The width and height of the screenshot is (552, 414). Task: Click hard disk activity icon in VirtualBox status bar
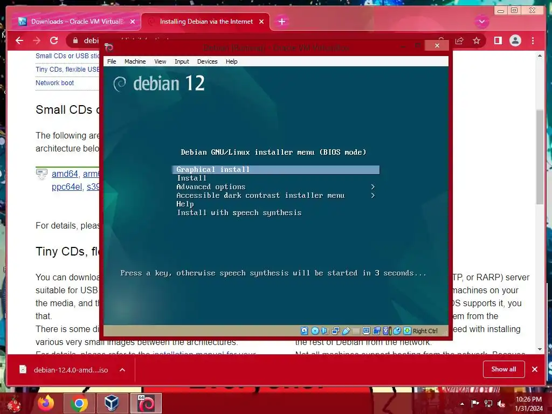pos(304,330)
